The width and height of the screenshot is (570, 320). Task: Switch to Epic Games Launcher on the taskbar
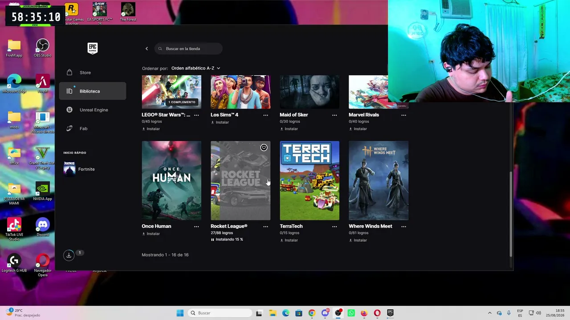[391, 313]
